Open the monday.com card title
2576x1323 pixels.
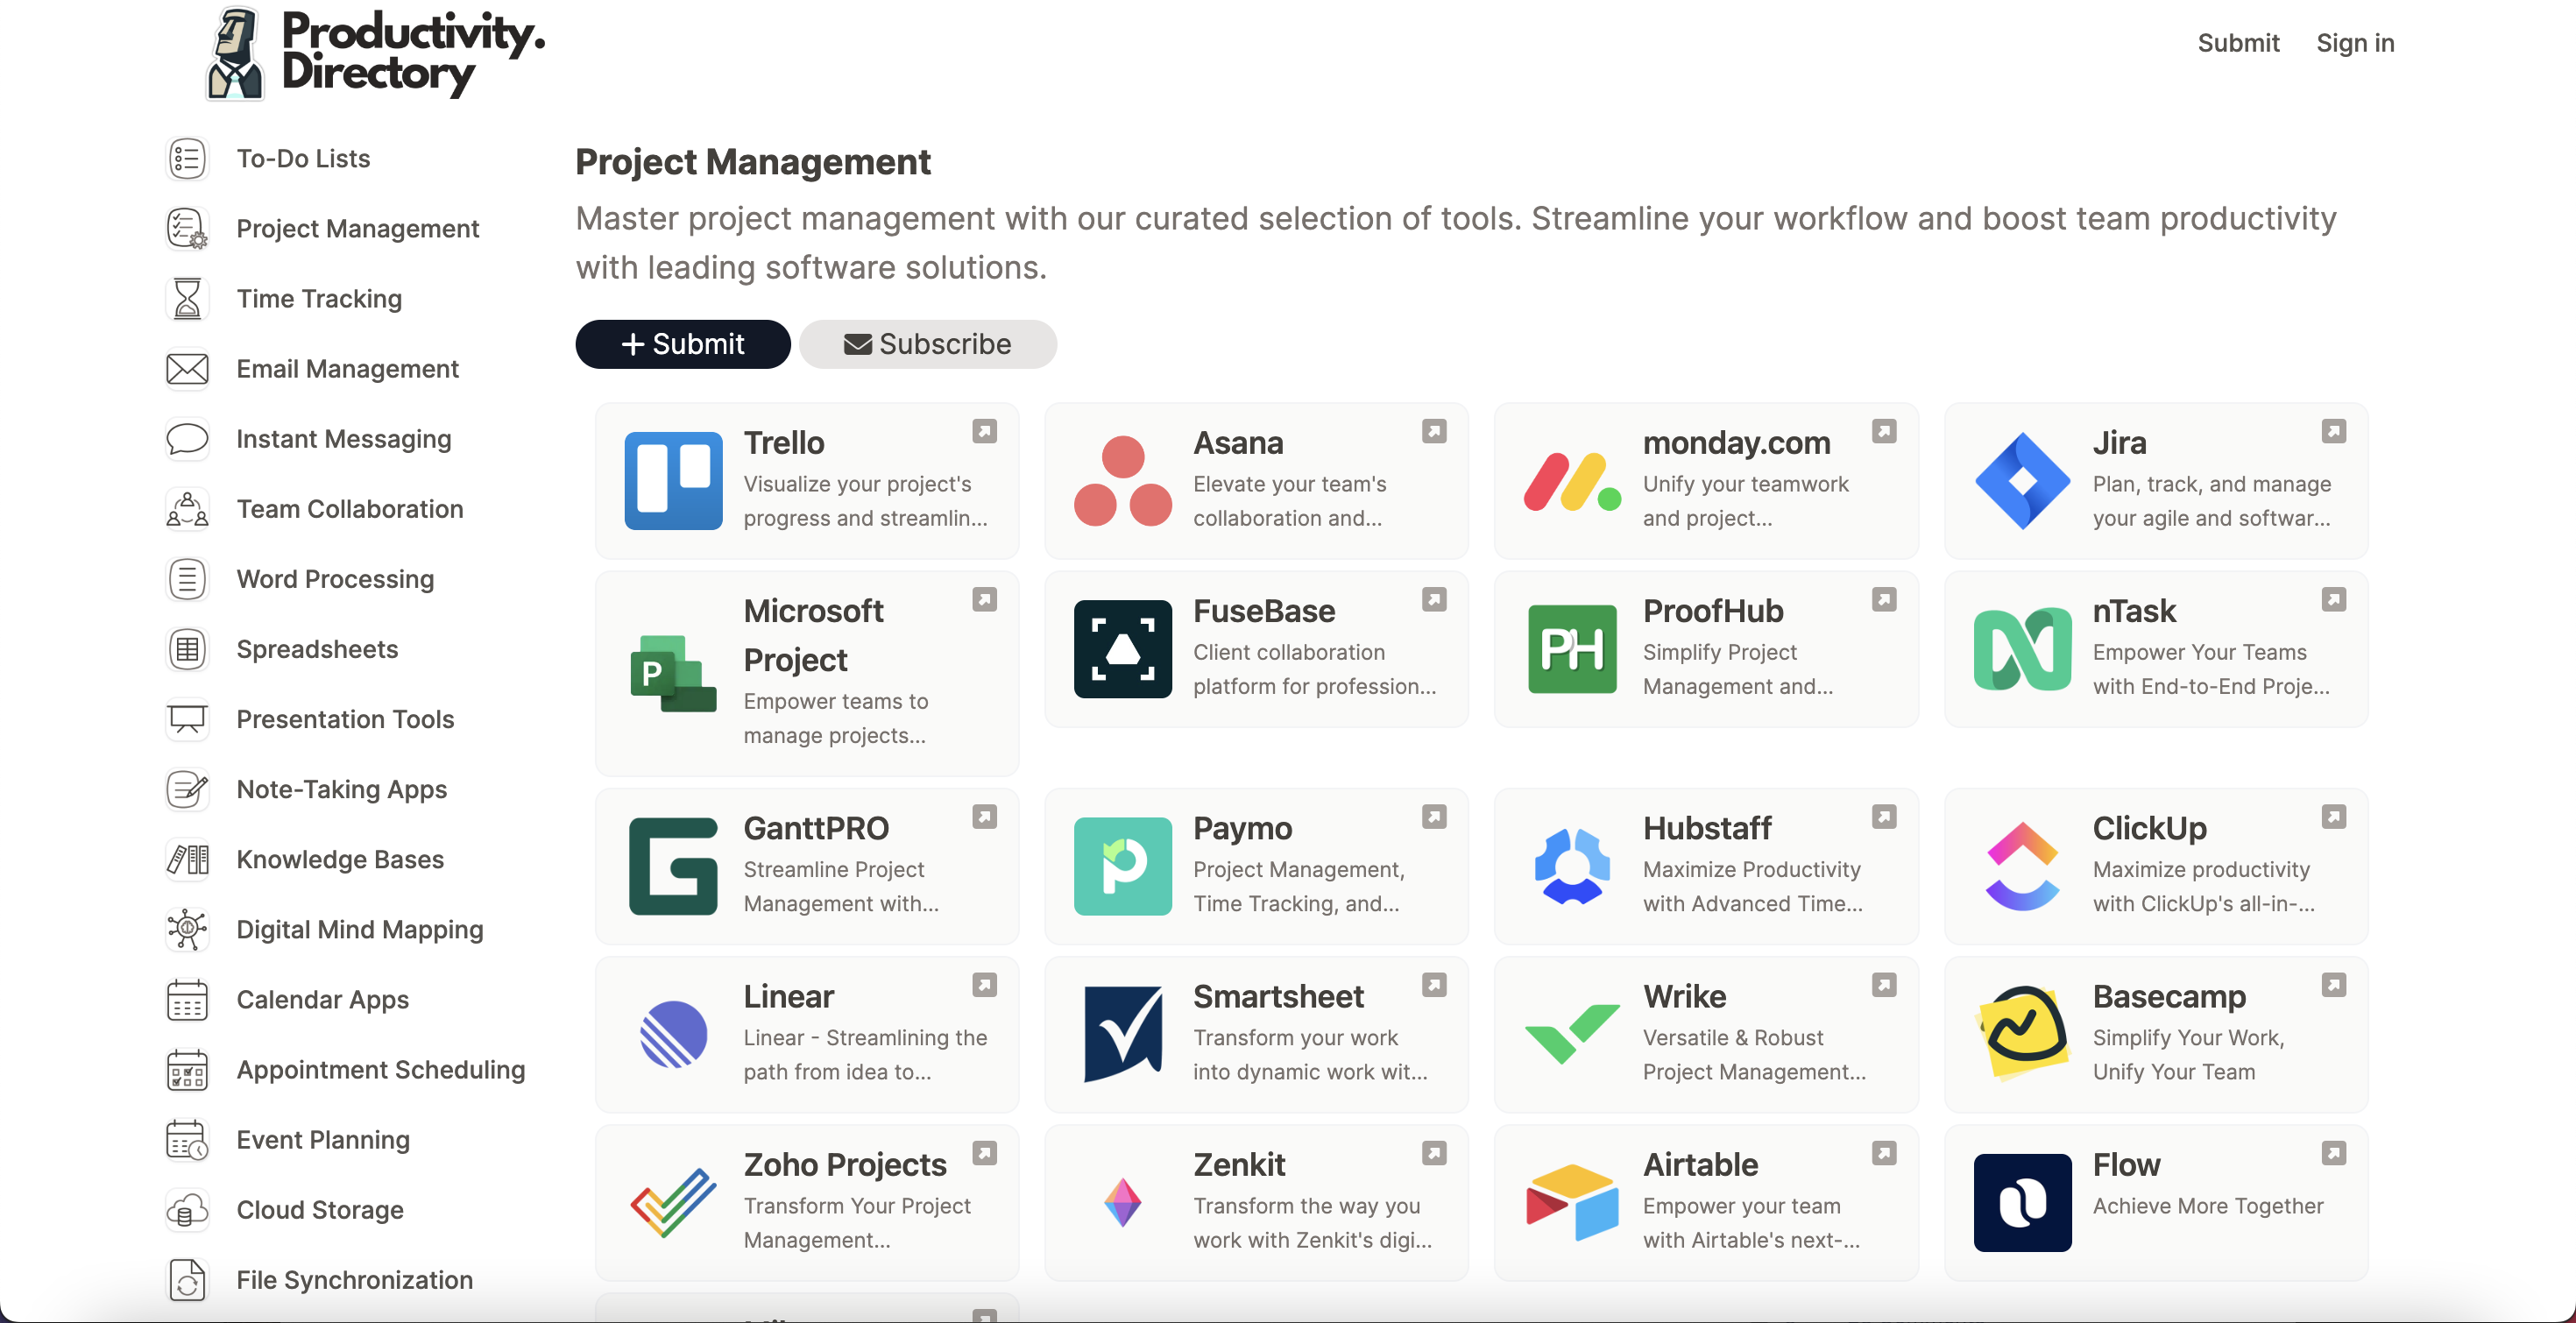[x=1736, y=442]
